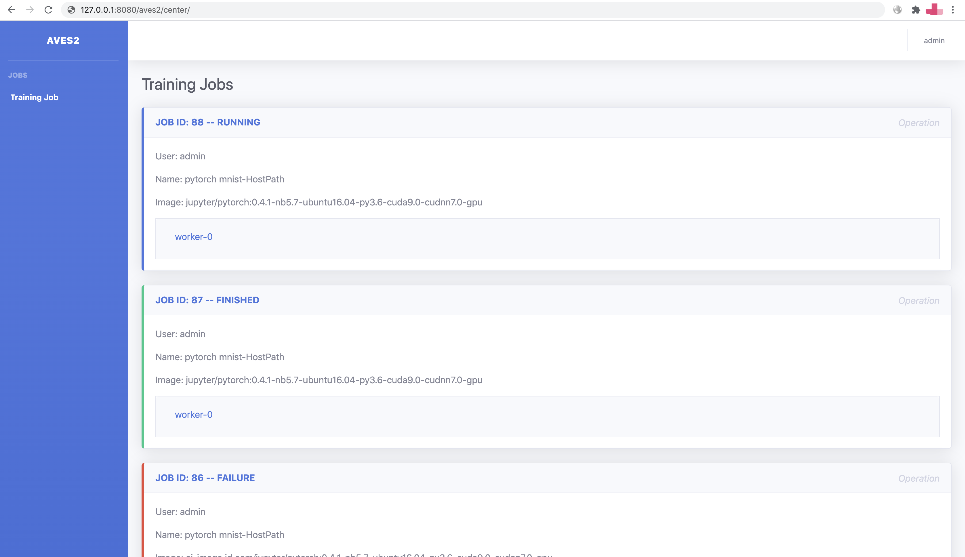Open Operation dropdown for job 87

pyautogui.click(x=918, y=301)
